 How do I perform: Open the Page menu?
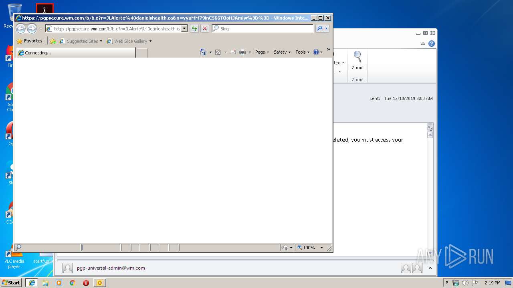[262, 52]
